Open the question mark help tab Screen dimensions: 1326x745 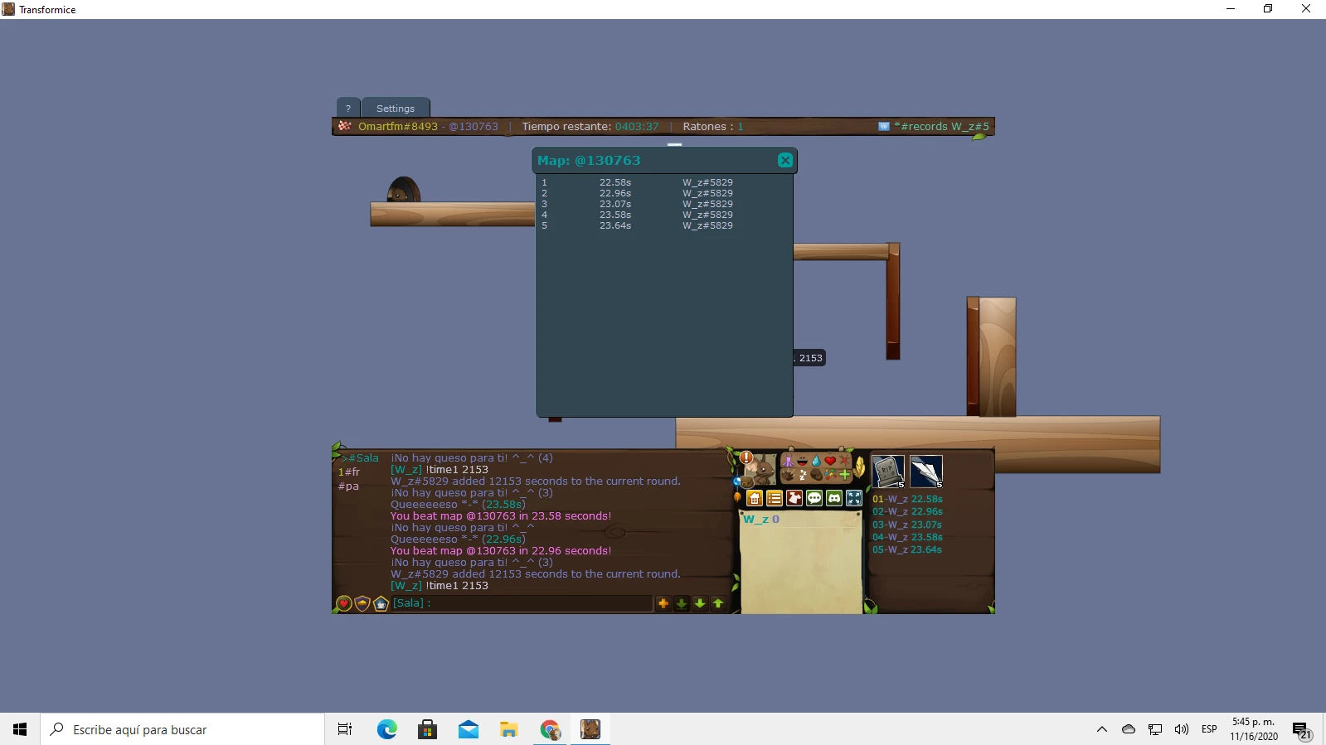[x=348, y=108]
